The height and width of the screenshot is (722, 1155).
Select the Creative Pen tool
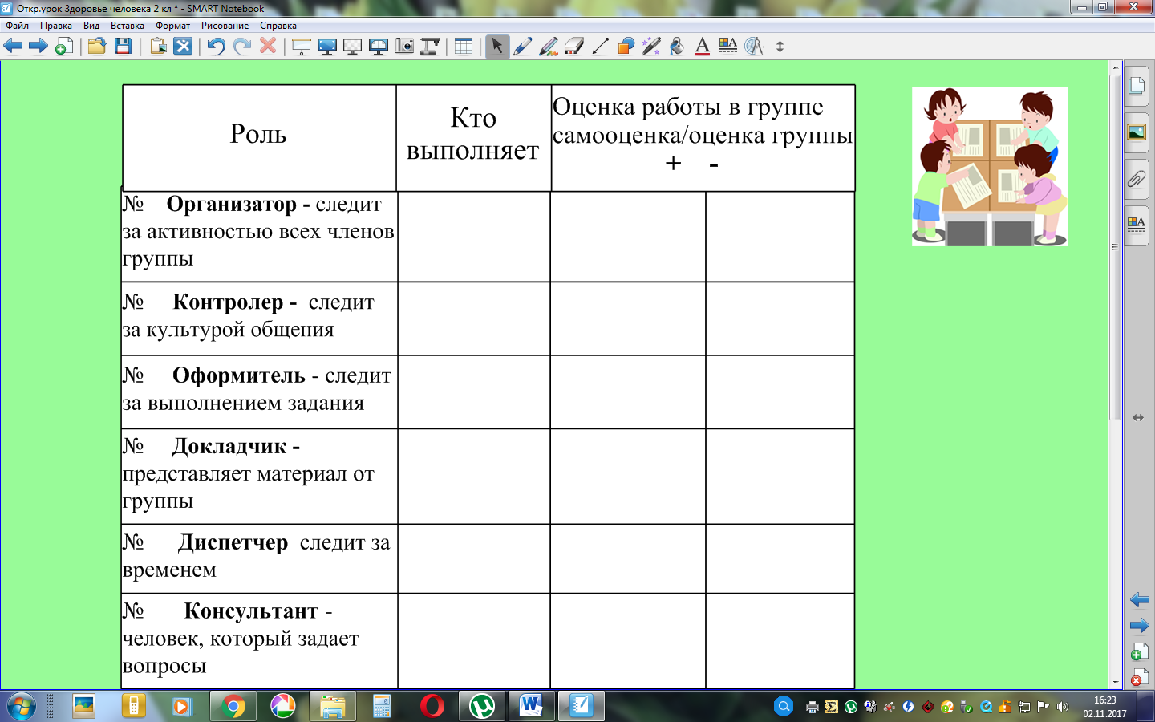[549, 47]
